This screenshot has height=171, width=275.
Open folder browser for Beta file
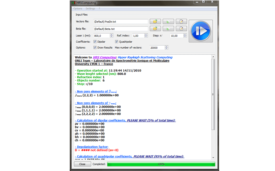(x=155, y=28)
